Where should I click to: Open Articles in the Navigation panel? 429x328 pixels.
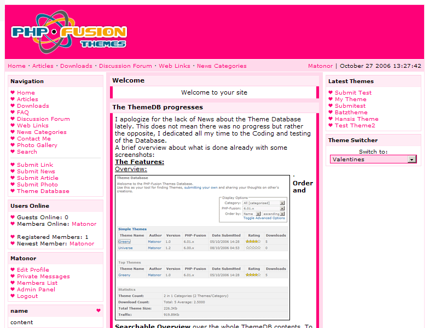click(x=27, y=99)
